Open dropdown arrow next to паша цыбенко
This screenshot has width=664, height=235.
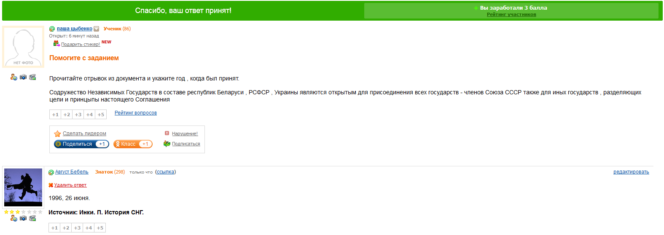click(x=96, y=29)
